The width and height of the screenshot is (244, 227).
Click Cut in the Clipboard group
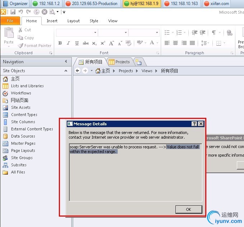[25, 30]
